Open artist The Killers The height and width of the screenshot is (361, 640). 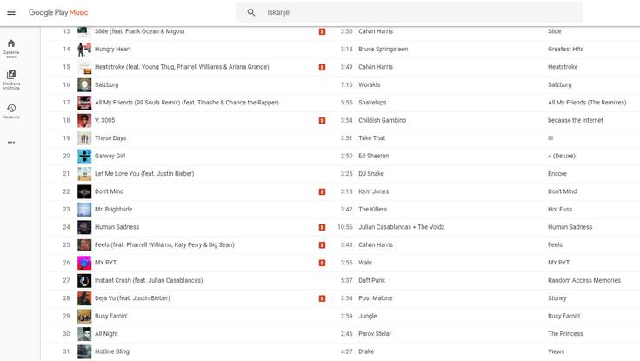[x=373, y=209]
